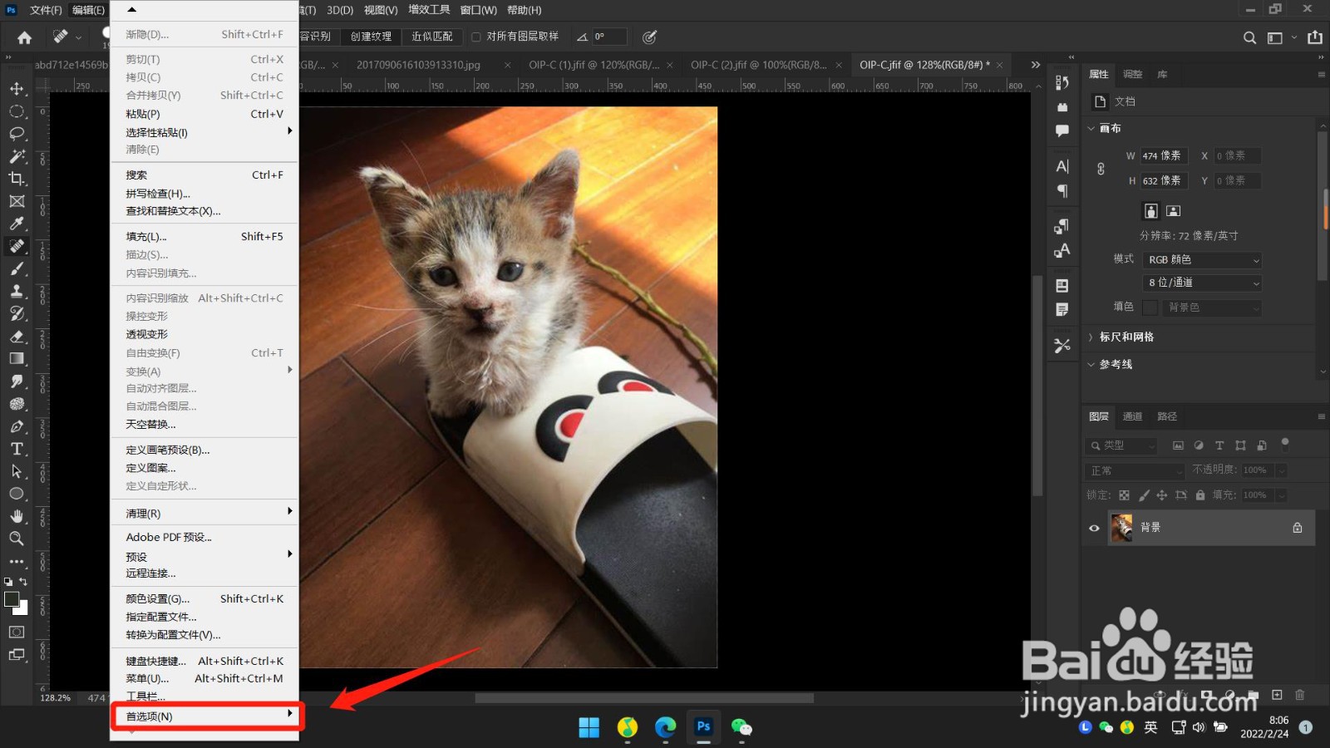Select the Move tool
The image size is (1330, 748).
pos(17,89)
